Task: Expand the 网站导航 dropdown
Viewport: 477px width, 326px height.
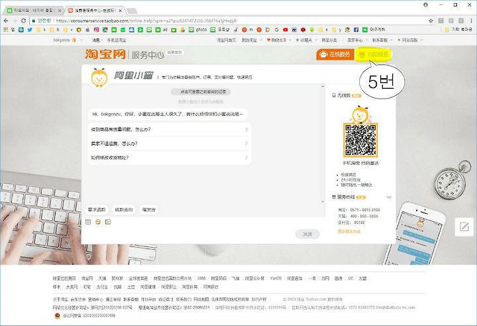Action: point(410,40)
